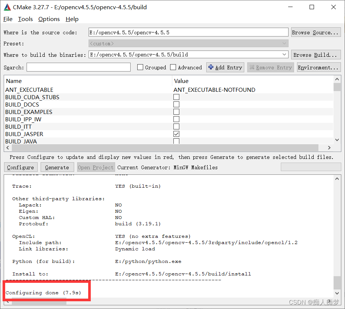Click the cache list horizontal scrollbar thumb
345x309 pixels.
click(165, 147)
